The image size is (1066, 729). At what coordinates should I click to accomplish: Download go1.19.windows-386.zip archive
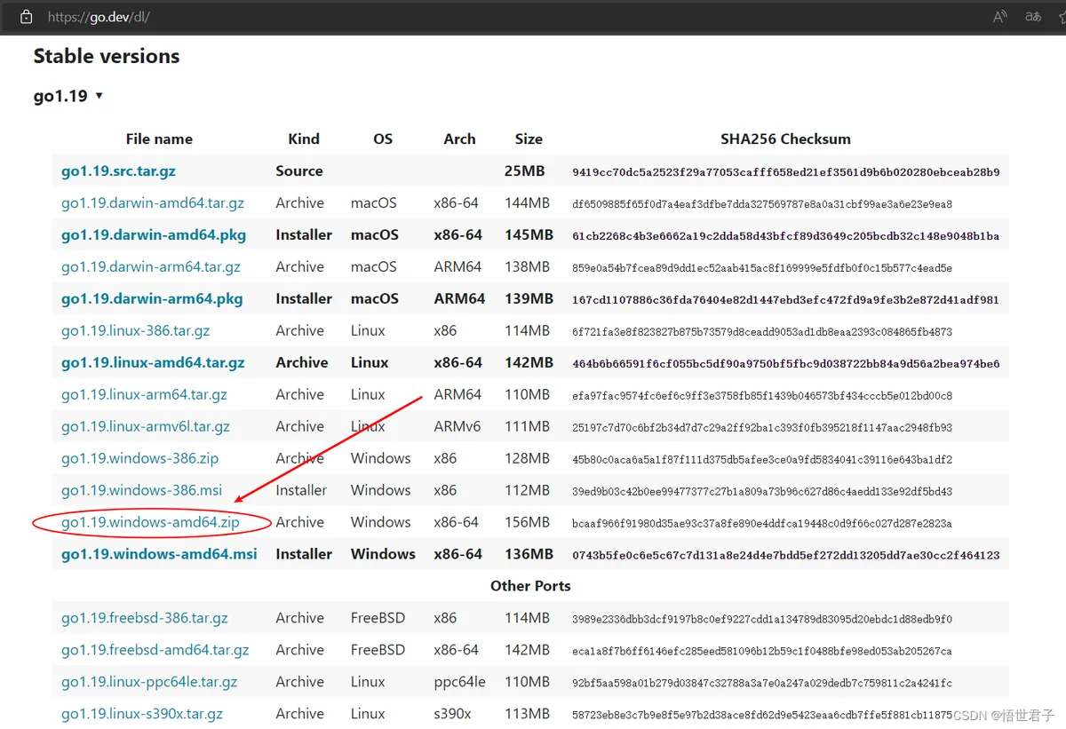click(139, 459)
